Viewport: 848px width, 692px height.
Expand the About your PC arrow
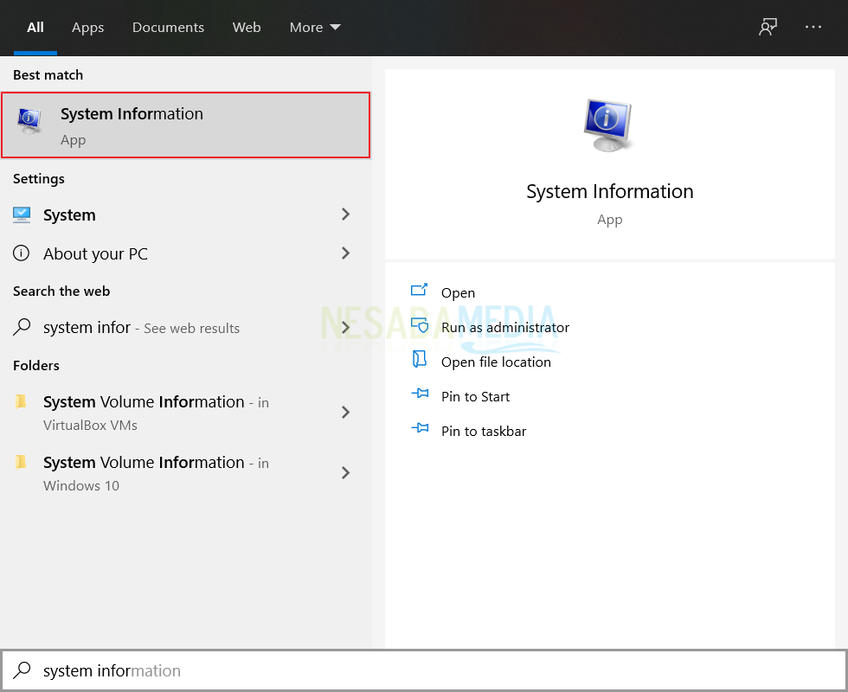point(345,253)
